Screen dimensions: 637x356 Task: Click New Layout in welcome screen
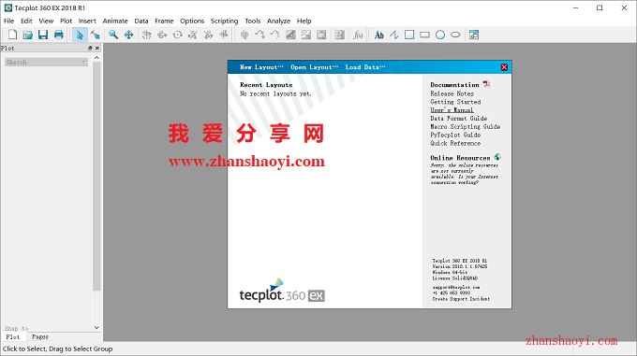coord(261,67)
